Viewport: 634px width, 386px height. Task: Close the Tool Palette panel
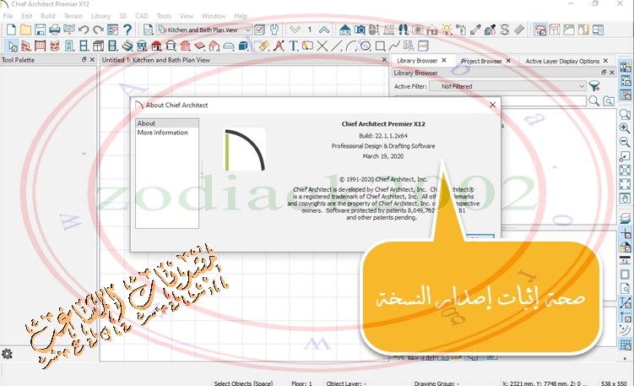[92, 59]
